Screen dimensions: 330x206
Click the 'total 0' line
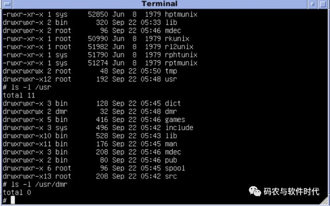[x=17, y=193]
